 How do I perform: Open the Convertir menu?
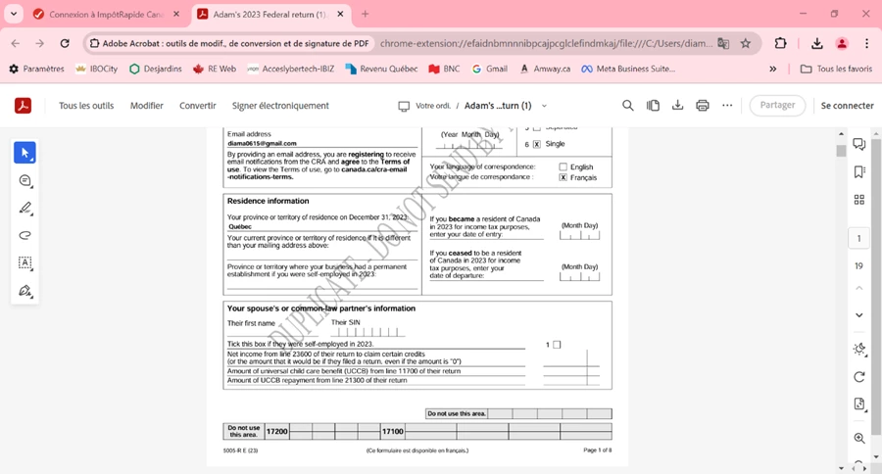(197, 106)
